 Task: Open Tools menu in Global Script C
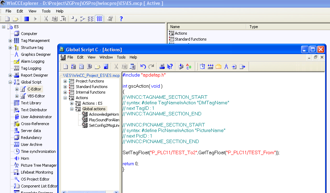coord(121,57)
